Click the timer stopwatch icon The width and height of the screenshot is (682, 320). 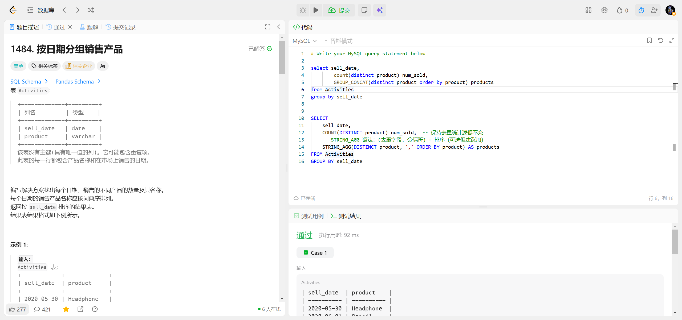click(641, 10)
